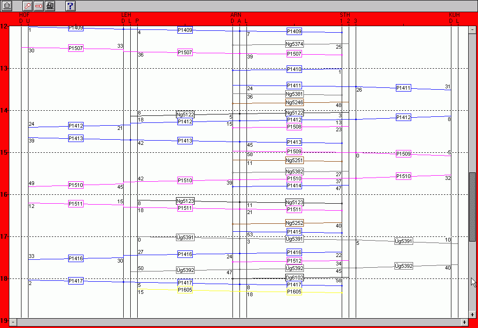
Task: Select P1412 label between STH and KUH
Action: (403, 117)
